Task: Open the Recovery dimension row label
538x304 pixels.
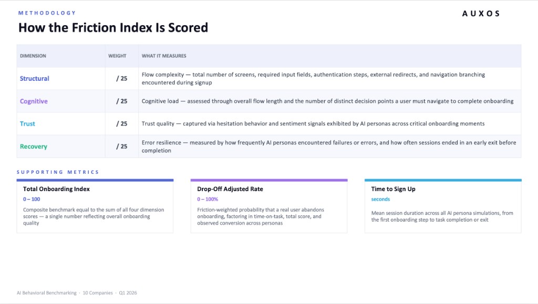Action: coord(34,146)
